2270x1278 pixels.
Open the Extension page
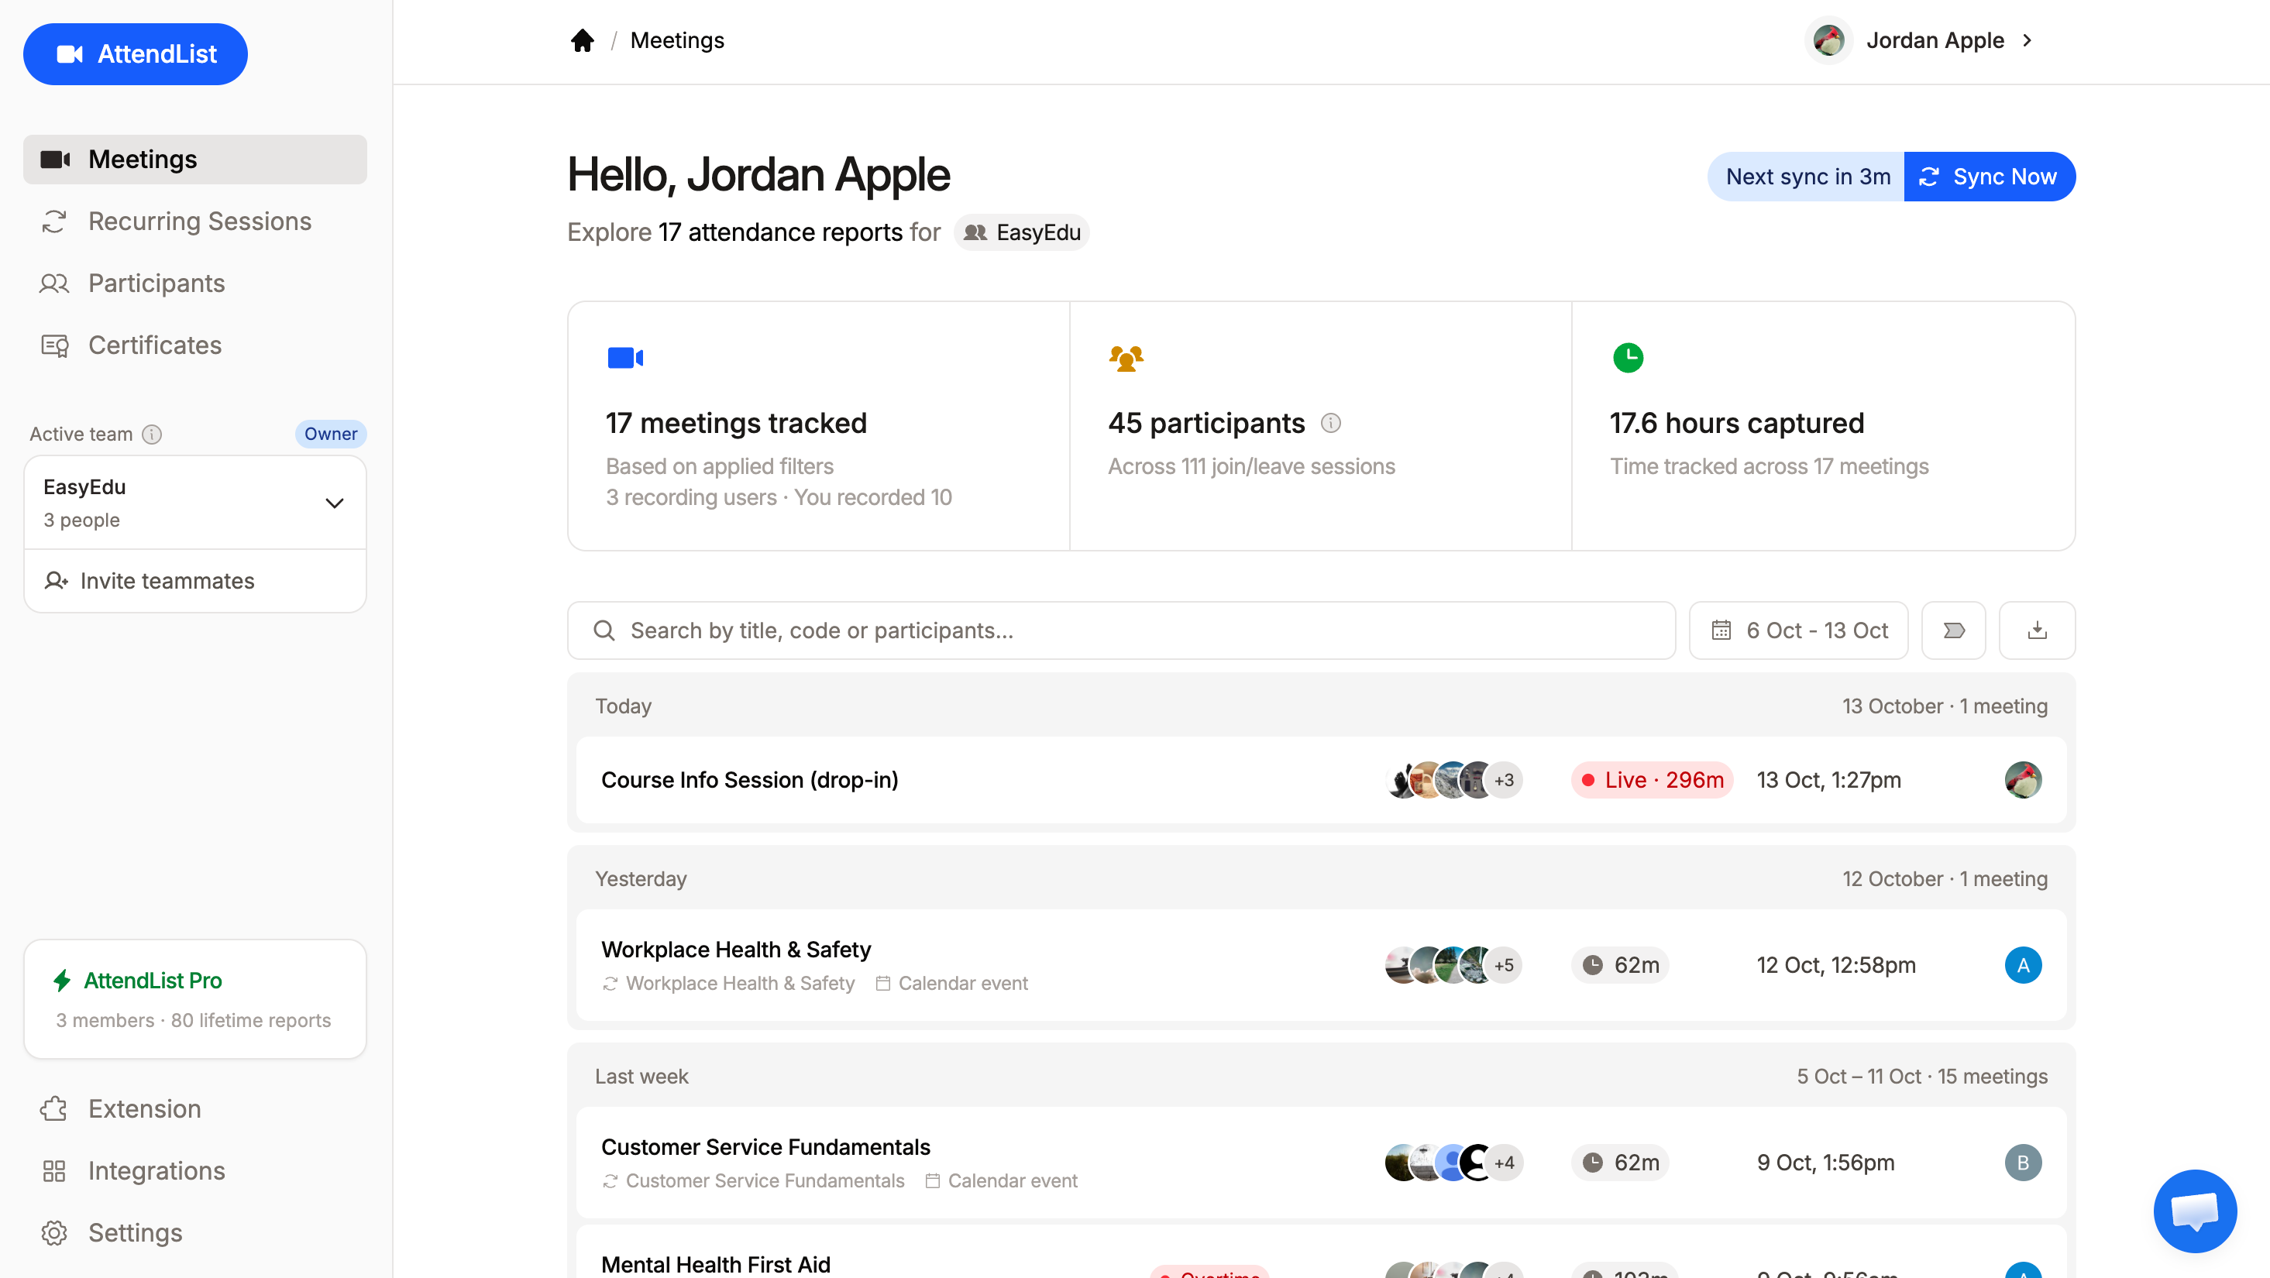[x=194, y=1108]
